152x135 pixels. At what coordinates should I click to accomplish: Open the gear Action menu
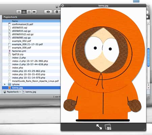click(x=57, y=12)
